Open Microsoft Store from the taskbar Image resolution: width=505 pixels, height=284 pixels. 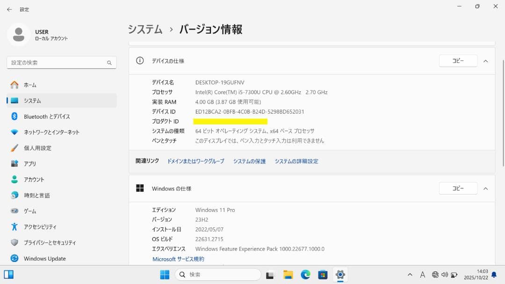(x=323, y=275)
